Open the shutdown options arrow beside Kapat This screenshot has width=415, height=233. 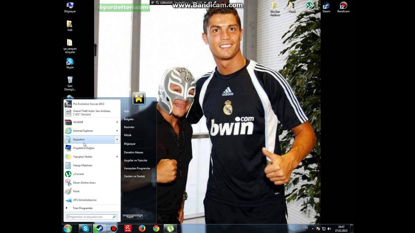(x=140, y=217)
